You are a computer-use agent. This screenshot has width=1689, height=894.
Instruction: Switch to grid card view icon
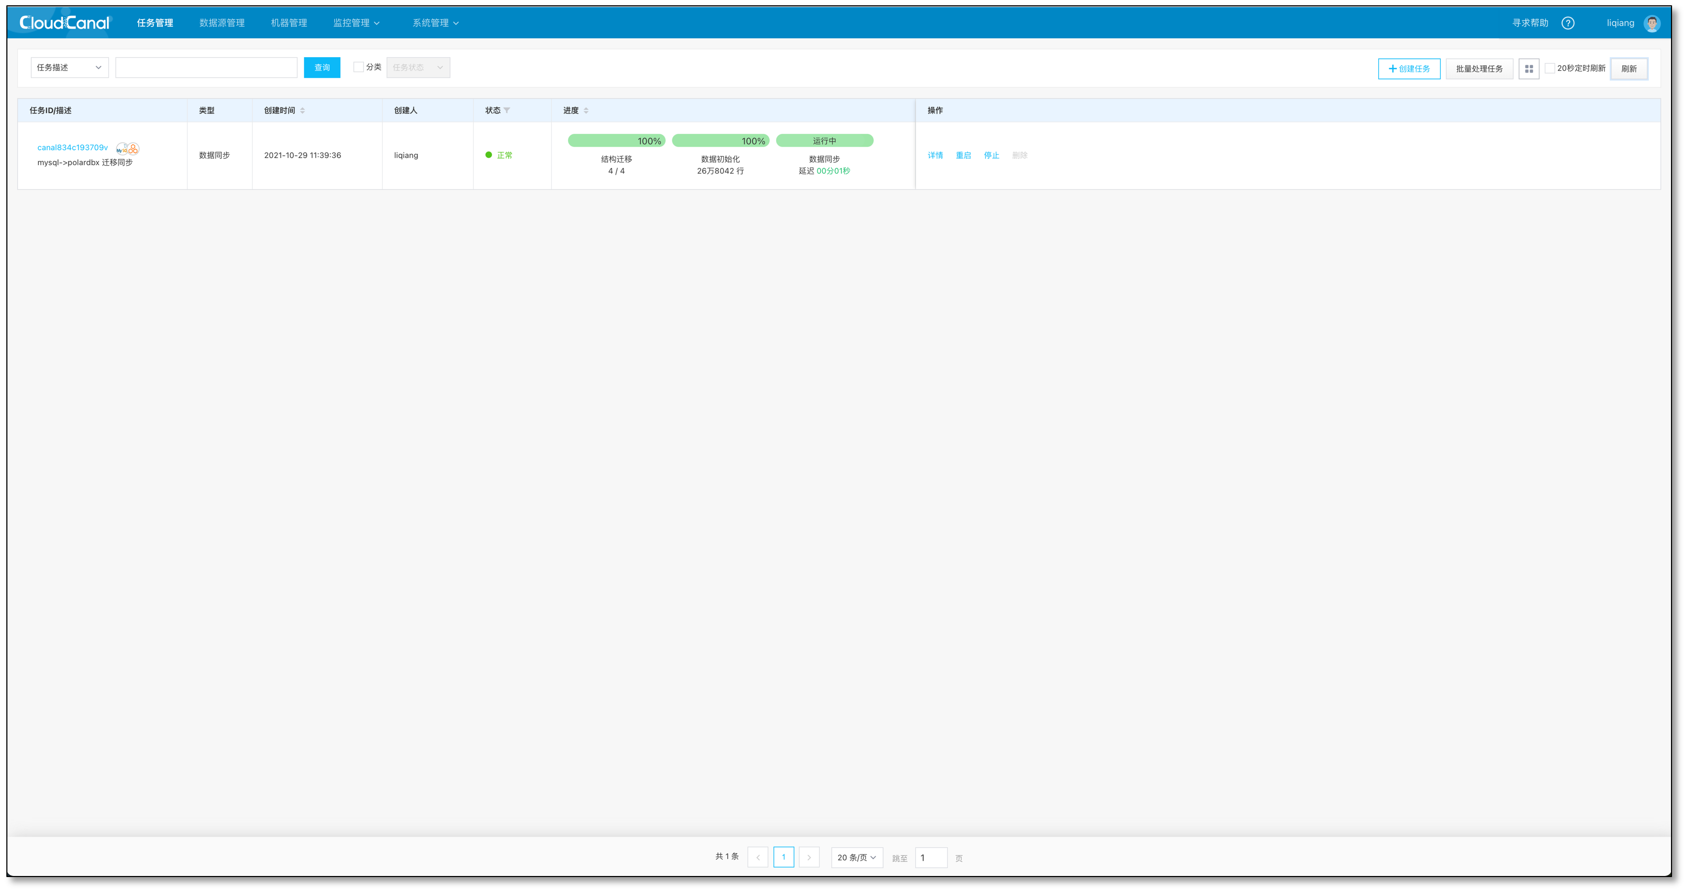[1529, 69]
